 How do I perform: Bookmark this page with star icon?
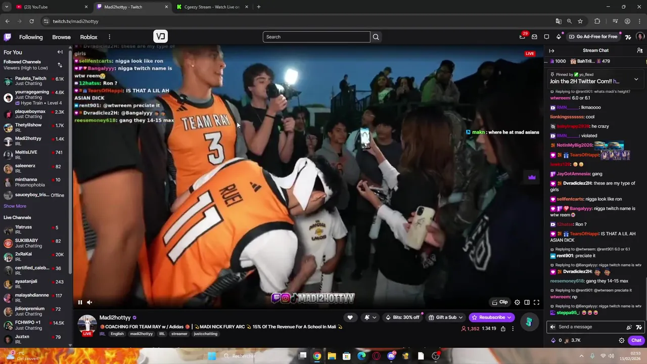[580, 21]
